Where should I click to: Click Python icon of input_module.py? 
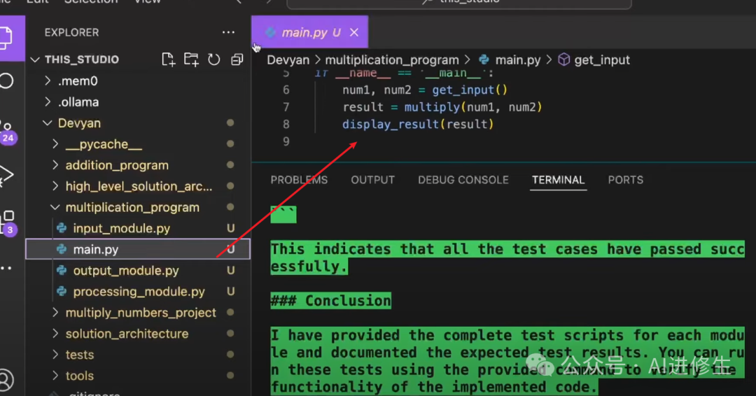pos(62,228)
